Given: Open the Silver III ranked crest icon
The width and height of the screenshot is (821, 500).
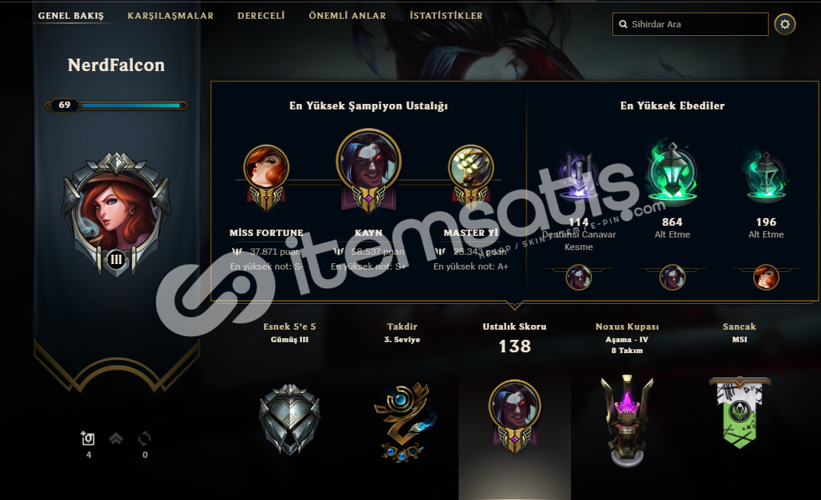Looking at the screenshot, I should pos(290,419).
